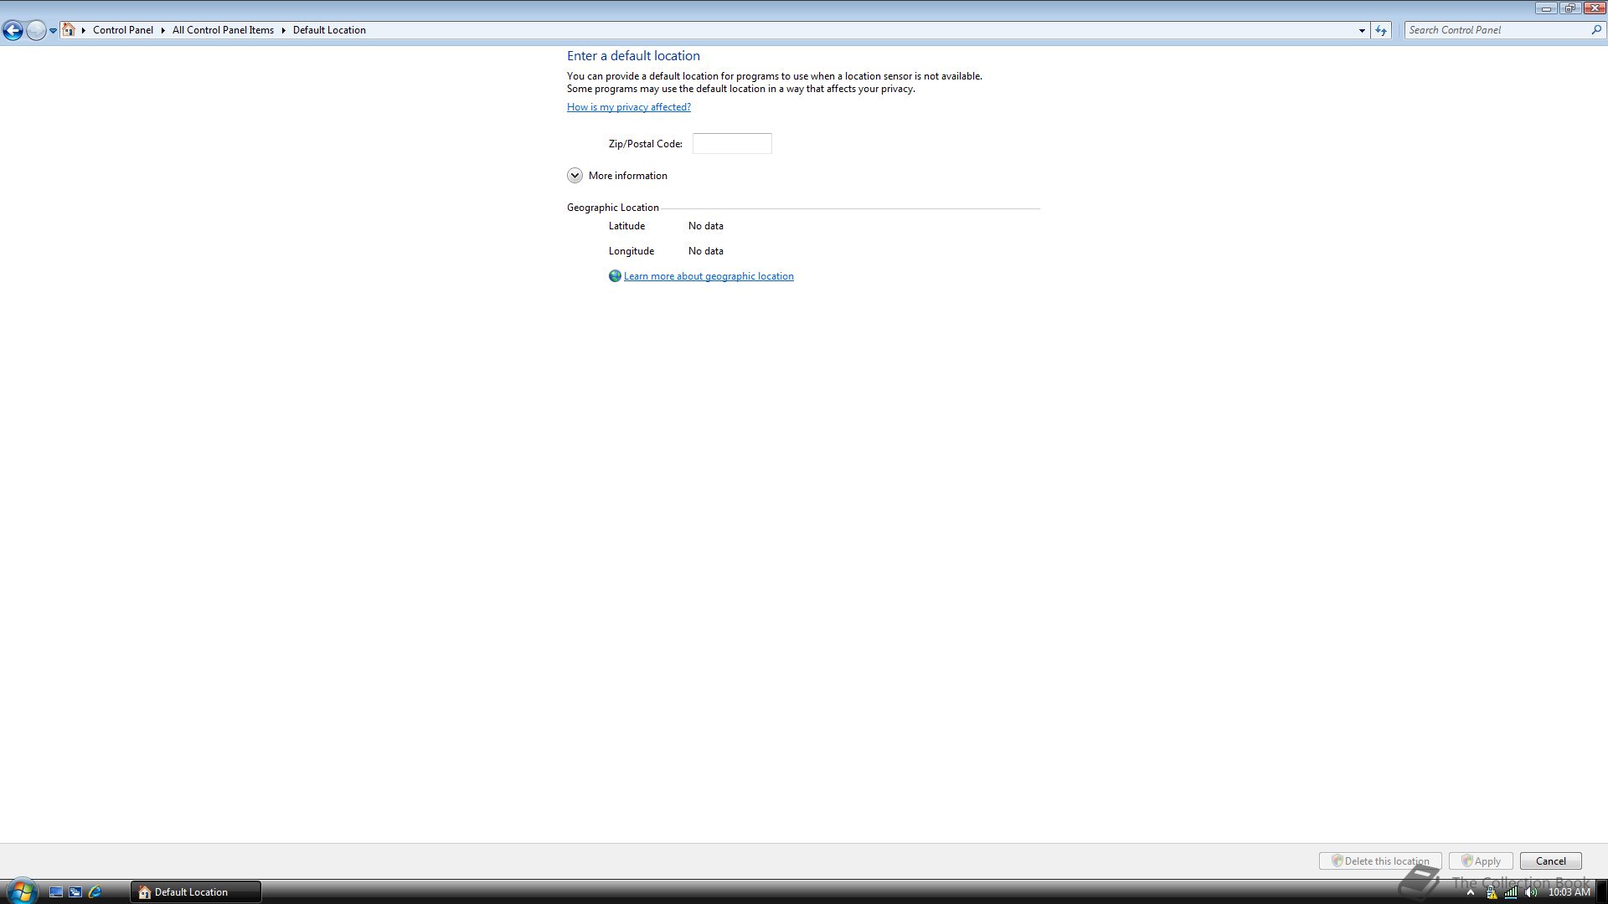This screenshot has height=904, width=1608.
Task: Click the Latitude No data value
Action: click(x=706, y=226)
